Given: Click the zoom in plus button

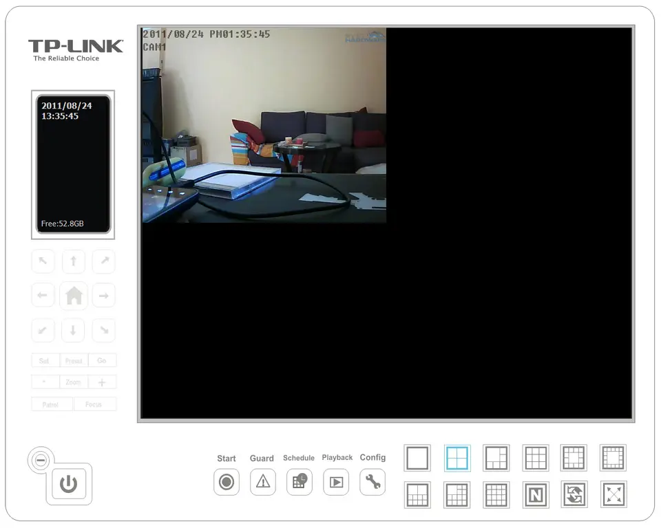Looking at the screenshot, I should click(x=102, y=382).
